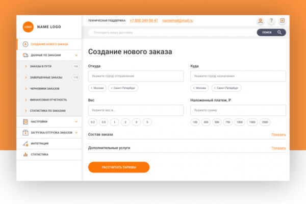Click the package upload icon in sidebar
306x204 pixels.
click(25, 133)
